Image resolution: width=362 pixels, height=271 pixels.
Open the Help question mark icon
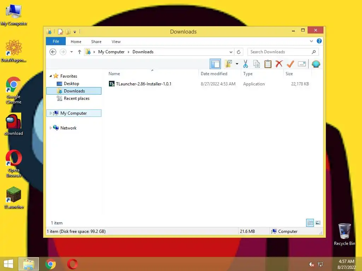319,41
